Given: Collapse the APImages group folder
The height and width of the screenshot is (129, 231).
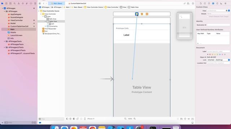Looking at the screenshot, I should [x=4, y=11].
